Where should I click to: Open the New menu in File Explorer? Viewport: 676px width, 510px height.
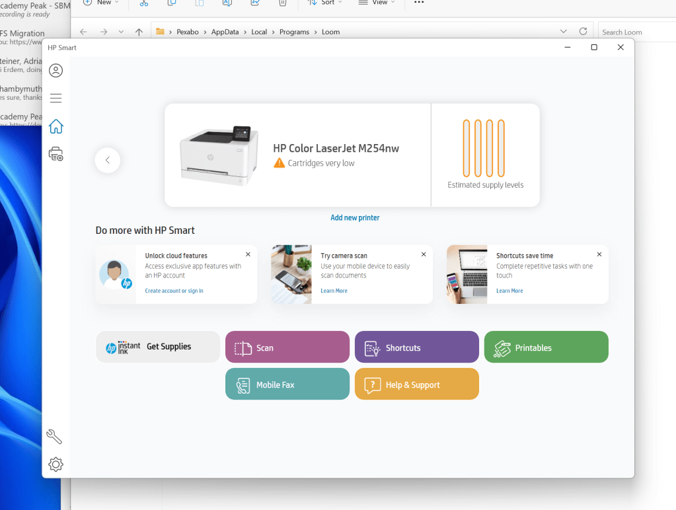coord(101,3)
